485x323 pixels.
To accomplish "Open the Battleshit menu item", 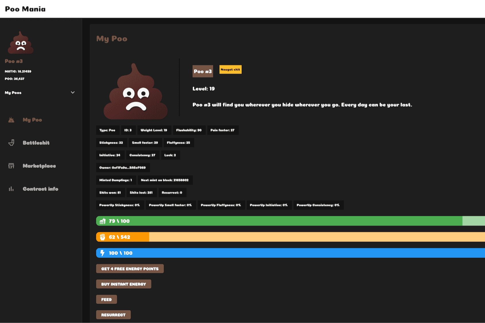I will (x=36, y=143).
